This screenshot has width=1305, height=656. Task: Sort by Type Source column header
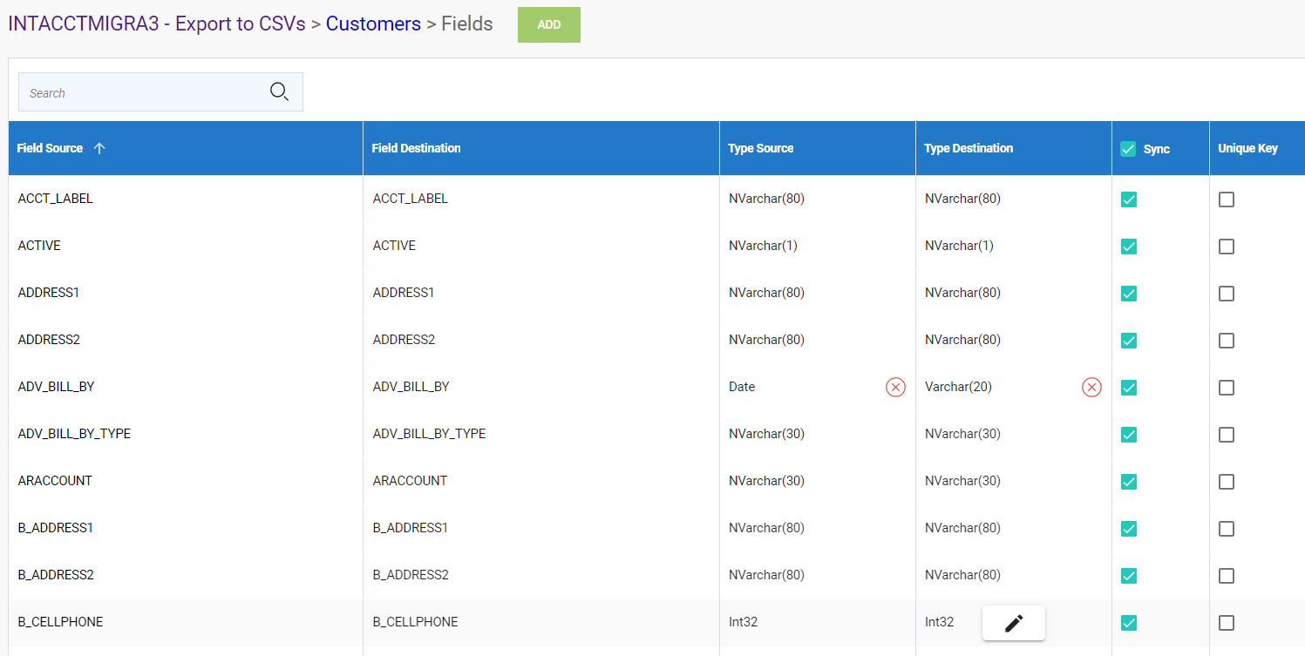pos(760,148)
